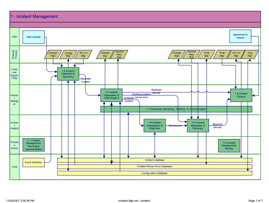Select the "Incident database" bar

(155, 160)
